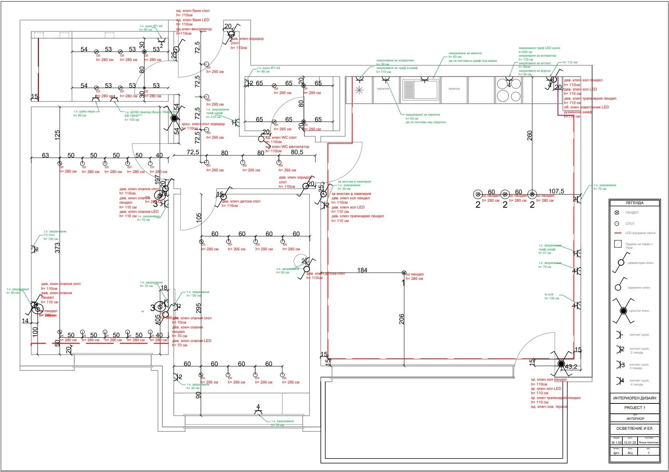Click the single контакт шуко legend symbol
Image resolution: width=669 pixels, height=472 pixels.
coord(619,334)
